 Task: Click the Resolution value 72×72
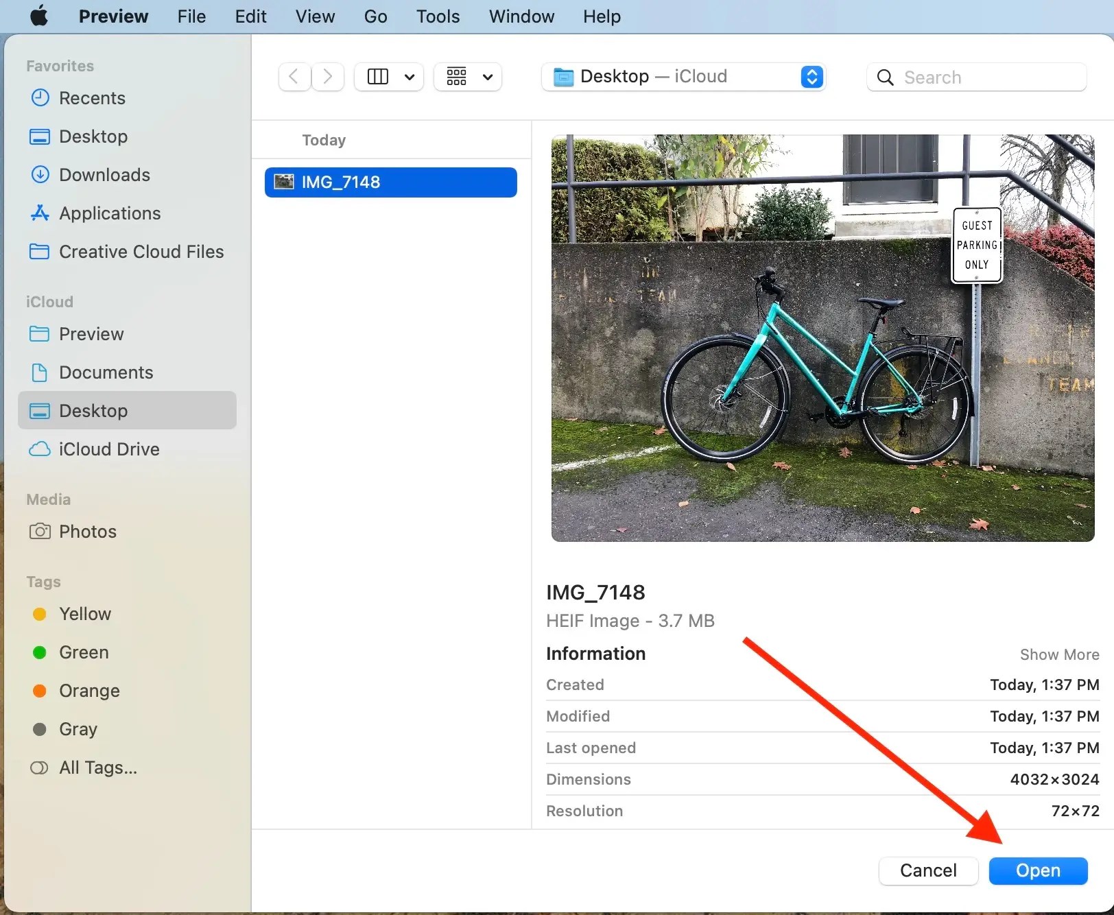click(1075, 811)
